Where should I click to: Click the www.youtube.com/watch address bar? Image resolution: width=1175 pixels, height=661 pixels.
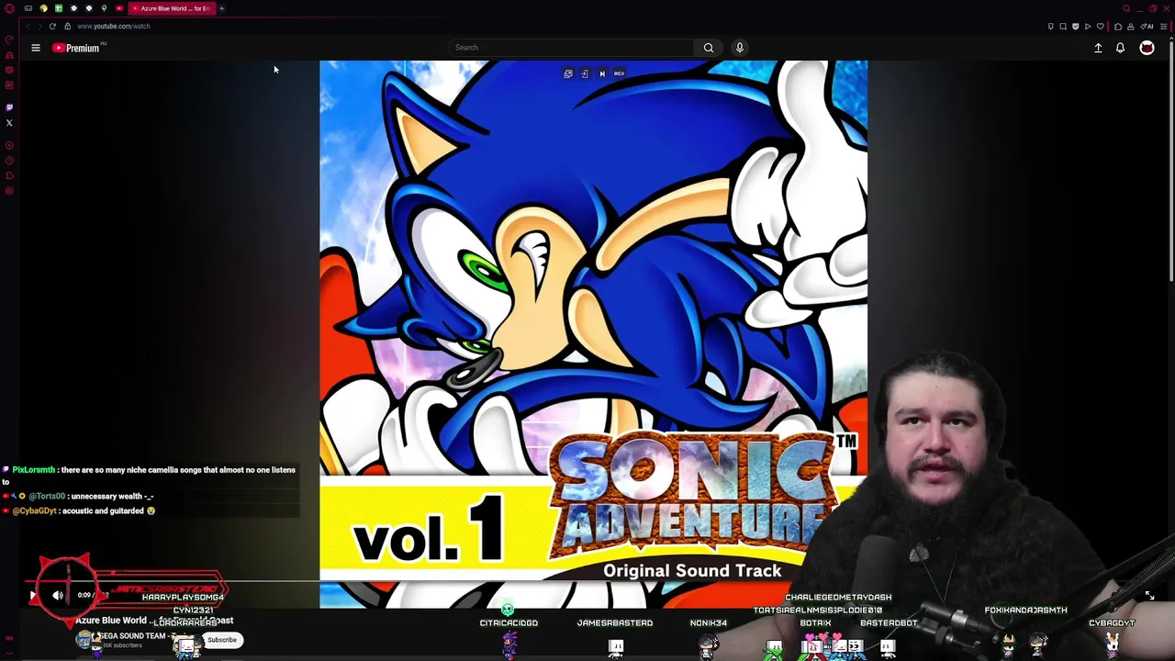tap(114, 26)
